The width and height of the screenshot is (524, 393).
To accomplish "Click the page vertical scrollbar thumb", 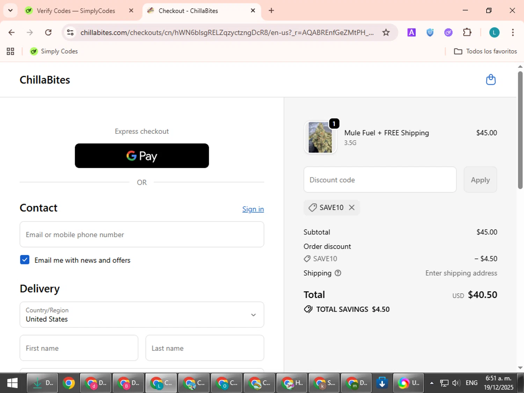I will 520,130.
